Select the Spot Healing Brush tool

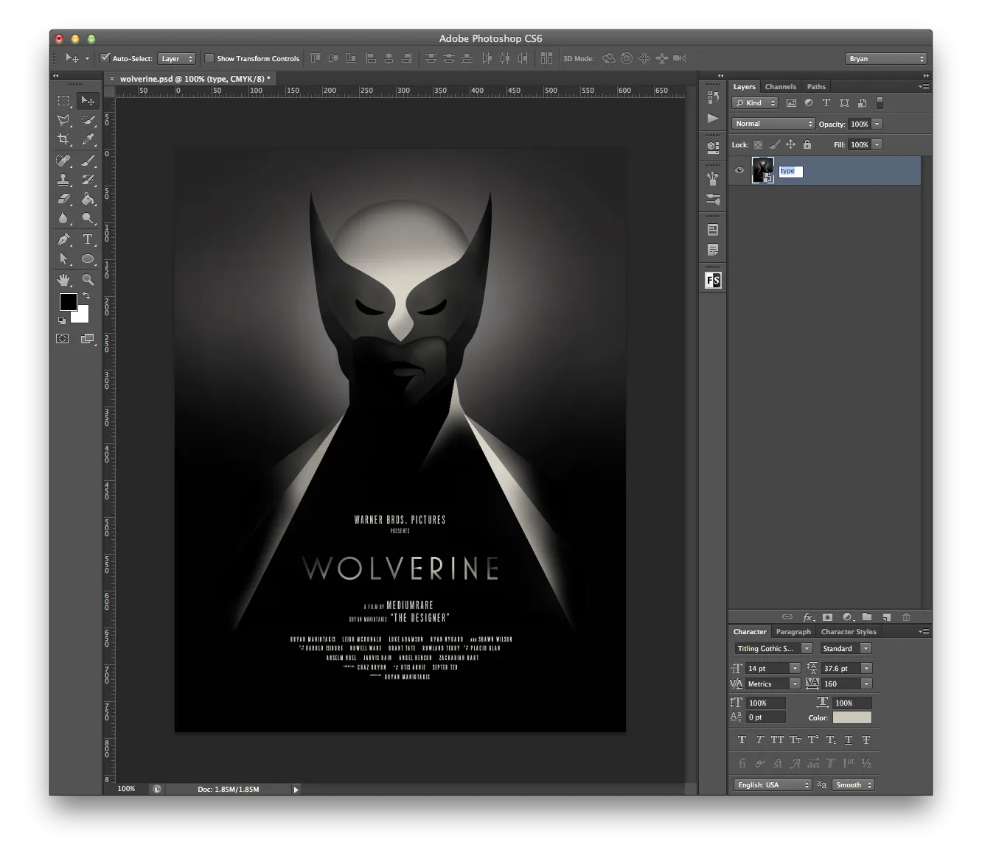pos(64,161)
